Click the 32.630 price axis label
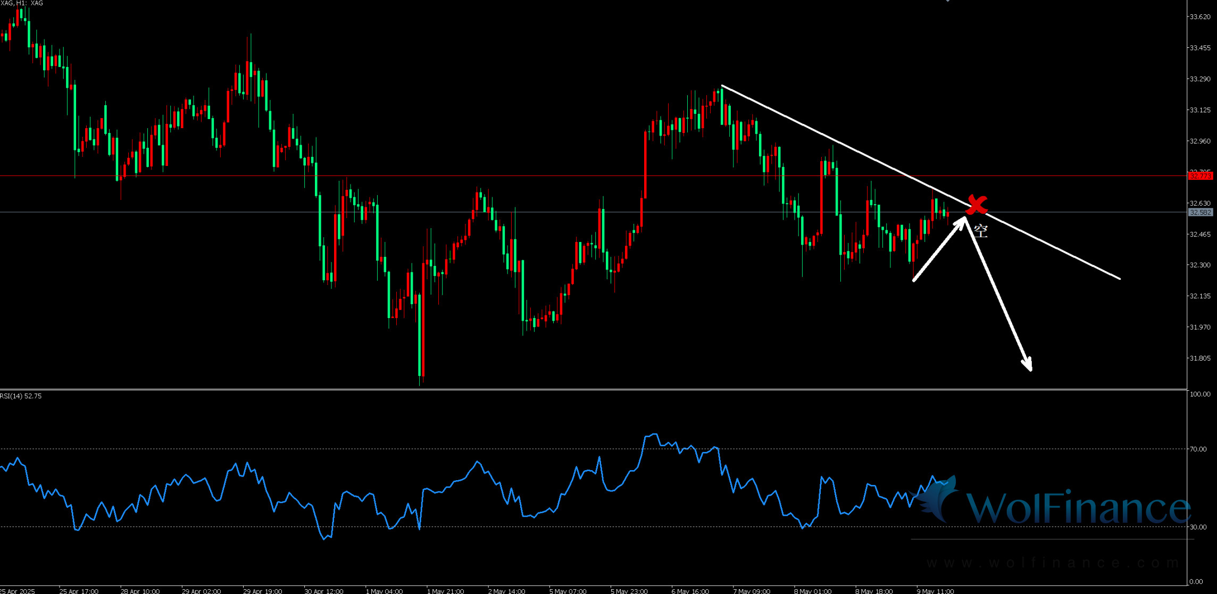 (1199, 203)
